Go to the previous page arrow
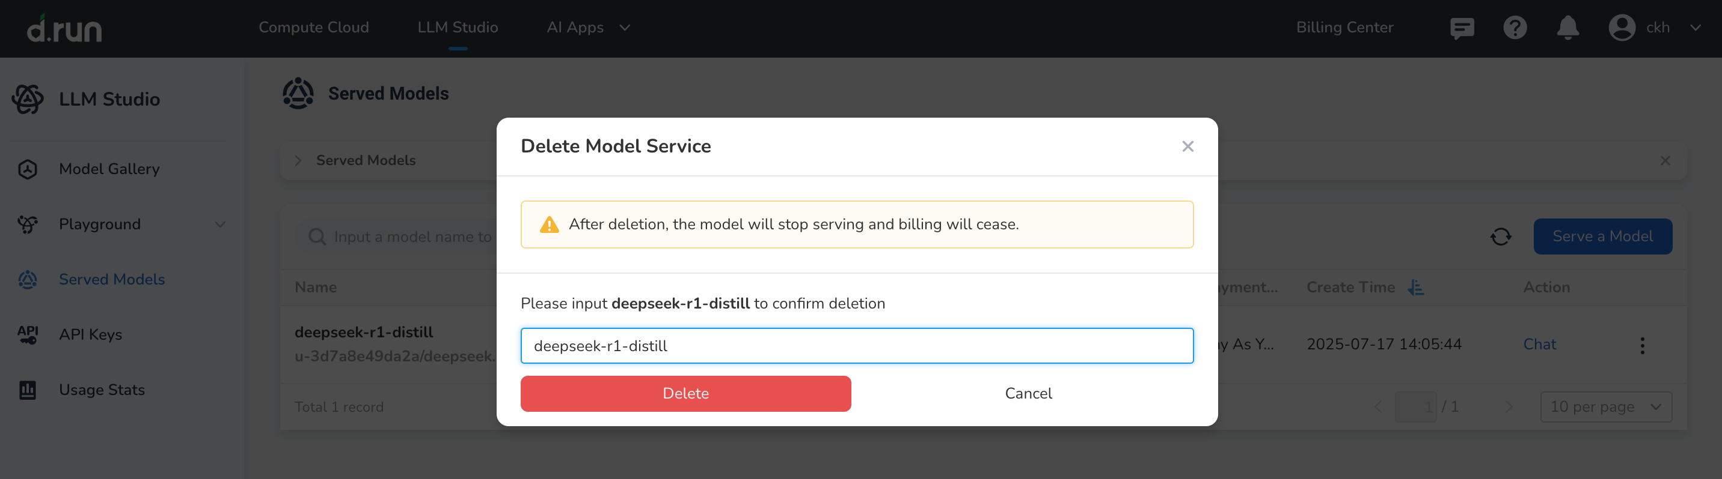The width and height of the screenshot is (1722, 479). pos(1377,407)
